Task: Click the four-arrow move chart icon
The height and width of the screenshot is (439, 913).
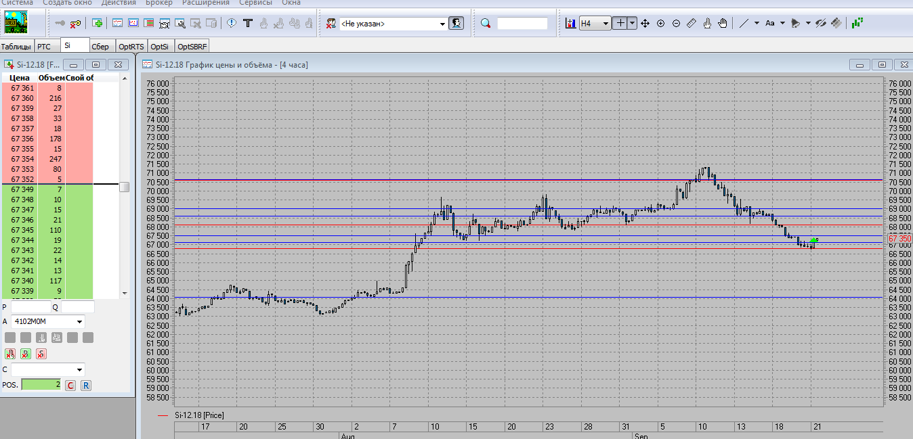Action: coord(645,24)
